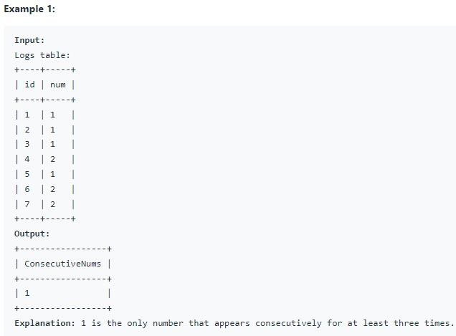Click the id value 1 cell
Viewport: 456px width, 336px height.
click(27, 115)
